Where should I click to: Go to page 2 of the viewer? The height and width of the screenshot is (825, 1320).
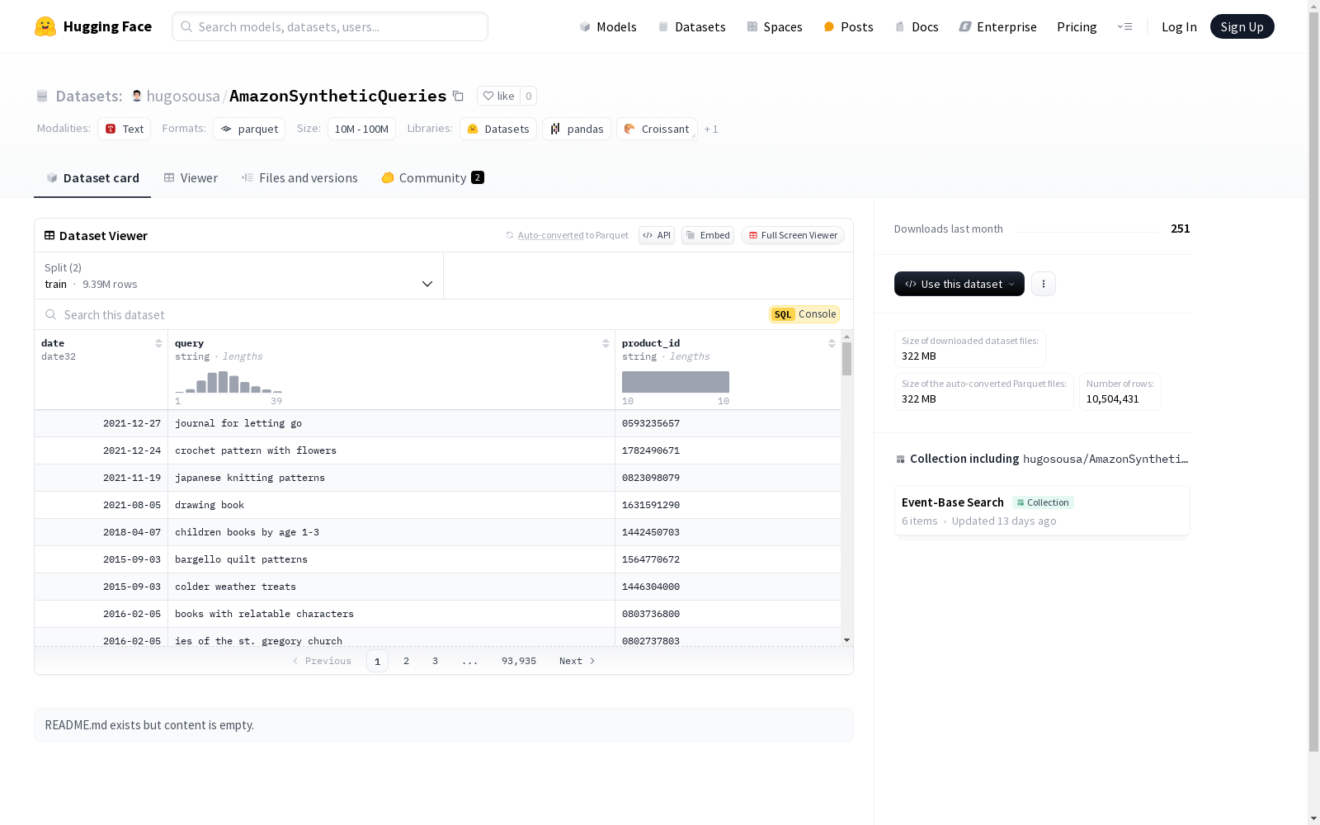point(406,661)
